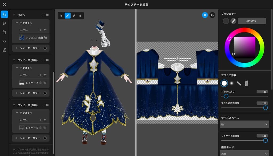Click the current brush color swatch

tap(226, 21)
